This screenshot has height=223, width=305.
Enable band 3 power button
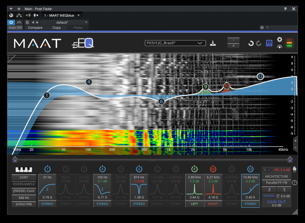click(84, 169)
